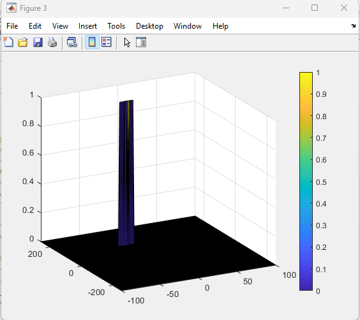Viewport: 360px width, 320px height.
Task: Print the figure using the printer icon
Action: click(x=52, y=43)
